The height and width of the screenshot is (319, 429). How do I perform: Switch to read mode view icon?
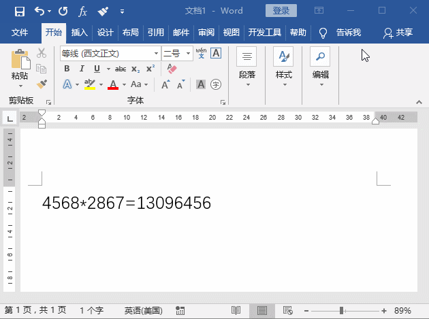coord(236,311)
